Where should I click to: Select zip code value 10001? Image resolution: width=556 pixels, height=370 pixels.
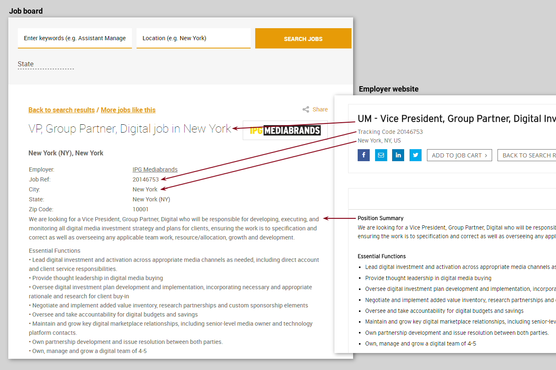point(141,209)
